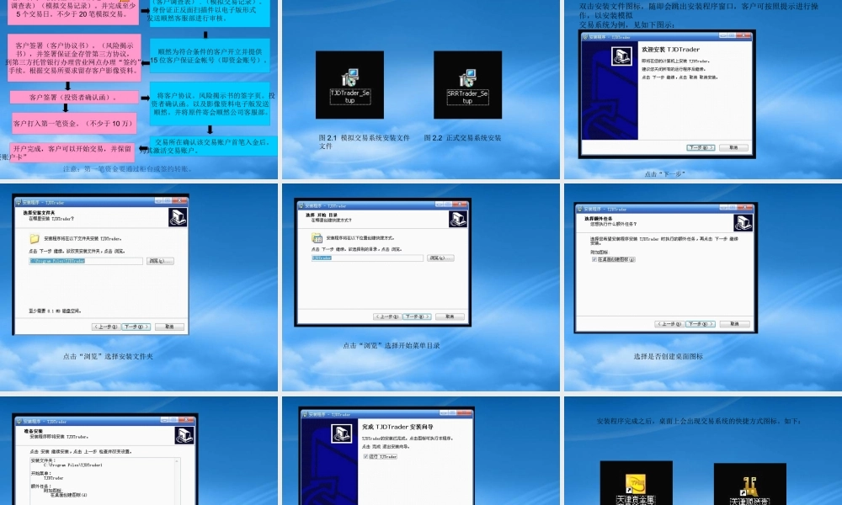Image resolution: width=842 pixels, height=505 pixels.
Task: Click the start menu folder icon in the dialog
Action: pos(317,238)
